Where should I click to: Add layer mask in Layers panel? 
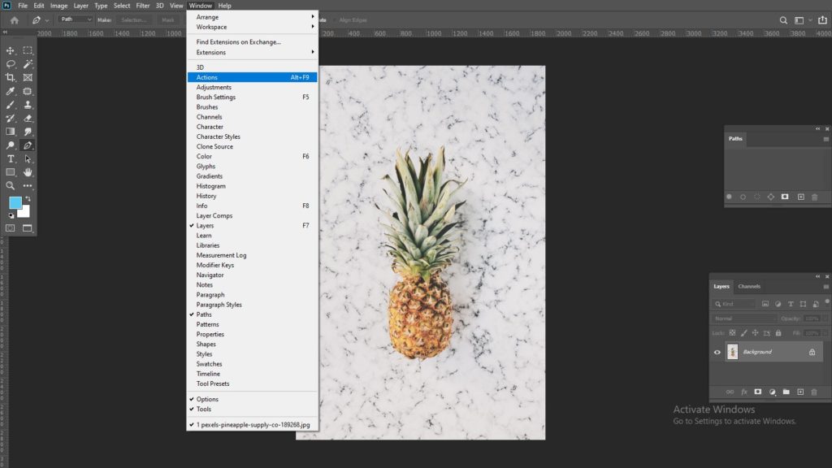pyautogui.click(x=758, y=392)
